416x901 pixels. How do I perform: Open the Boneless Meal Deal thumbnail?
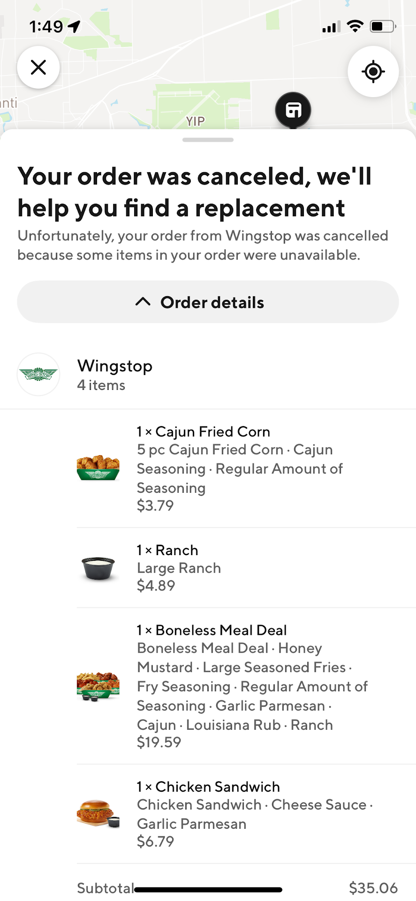pos(98,686)
